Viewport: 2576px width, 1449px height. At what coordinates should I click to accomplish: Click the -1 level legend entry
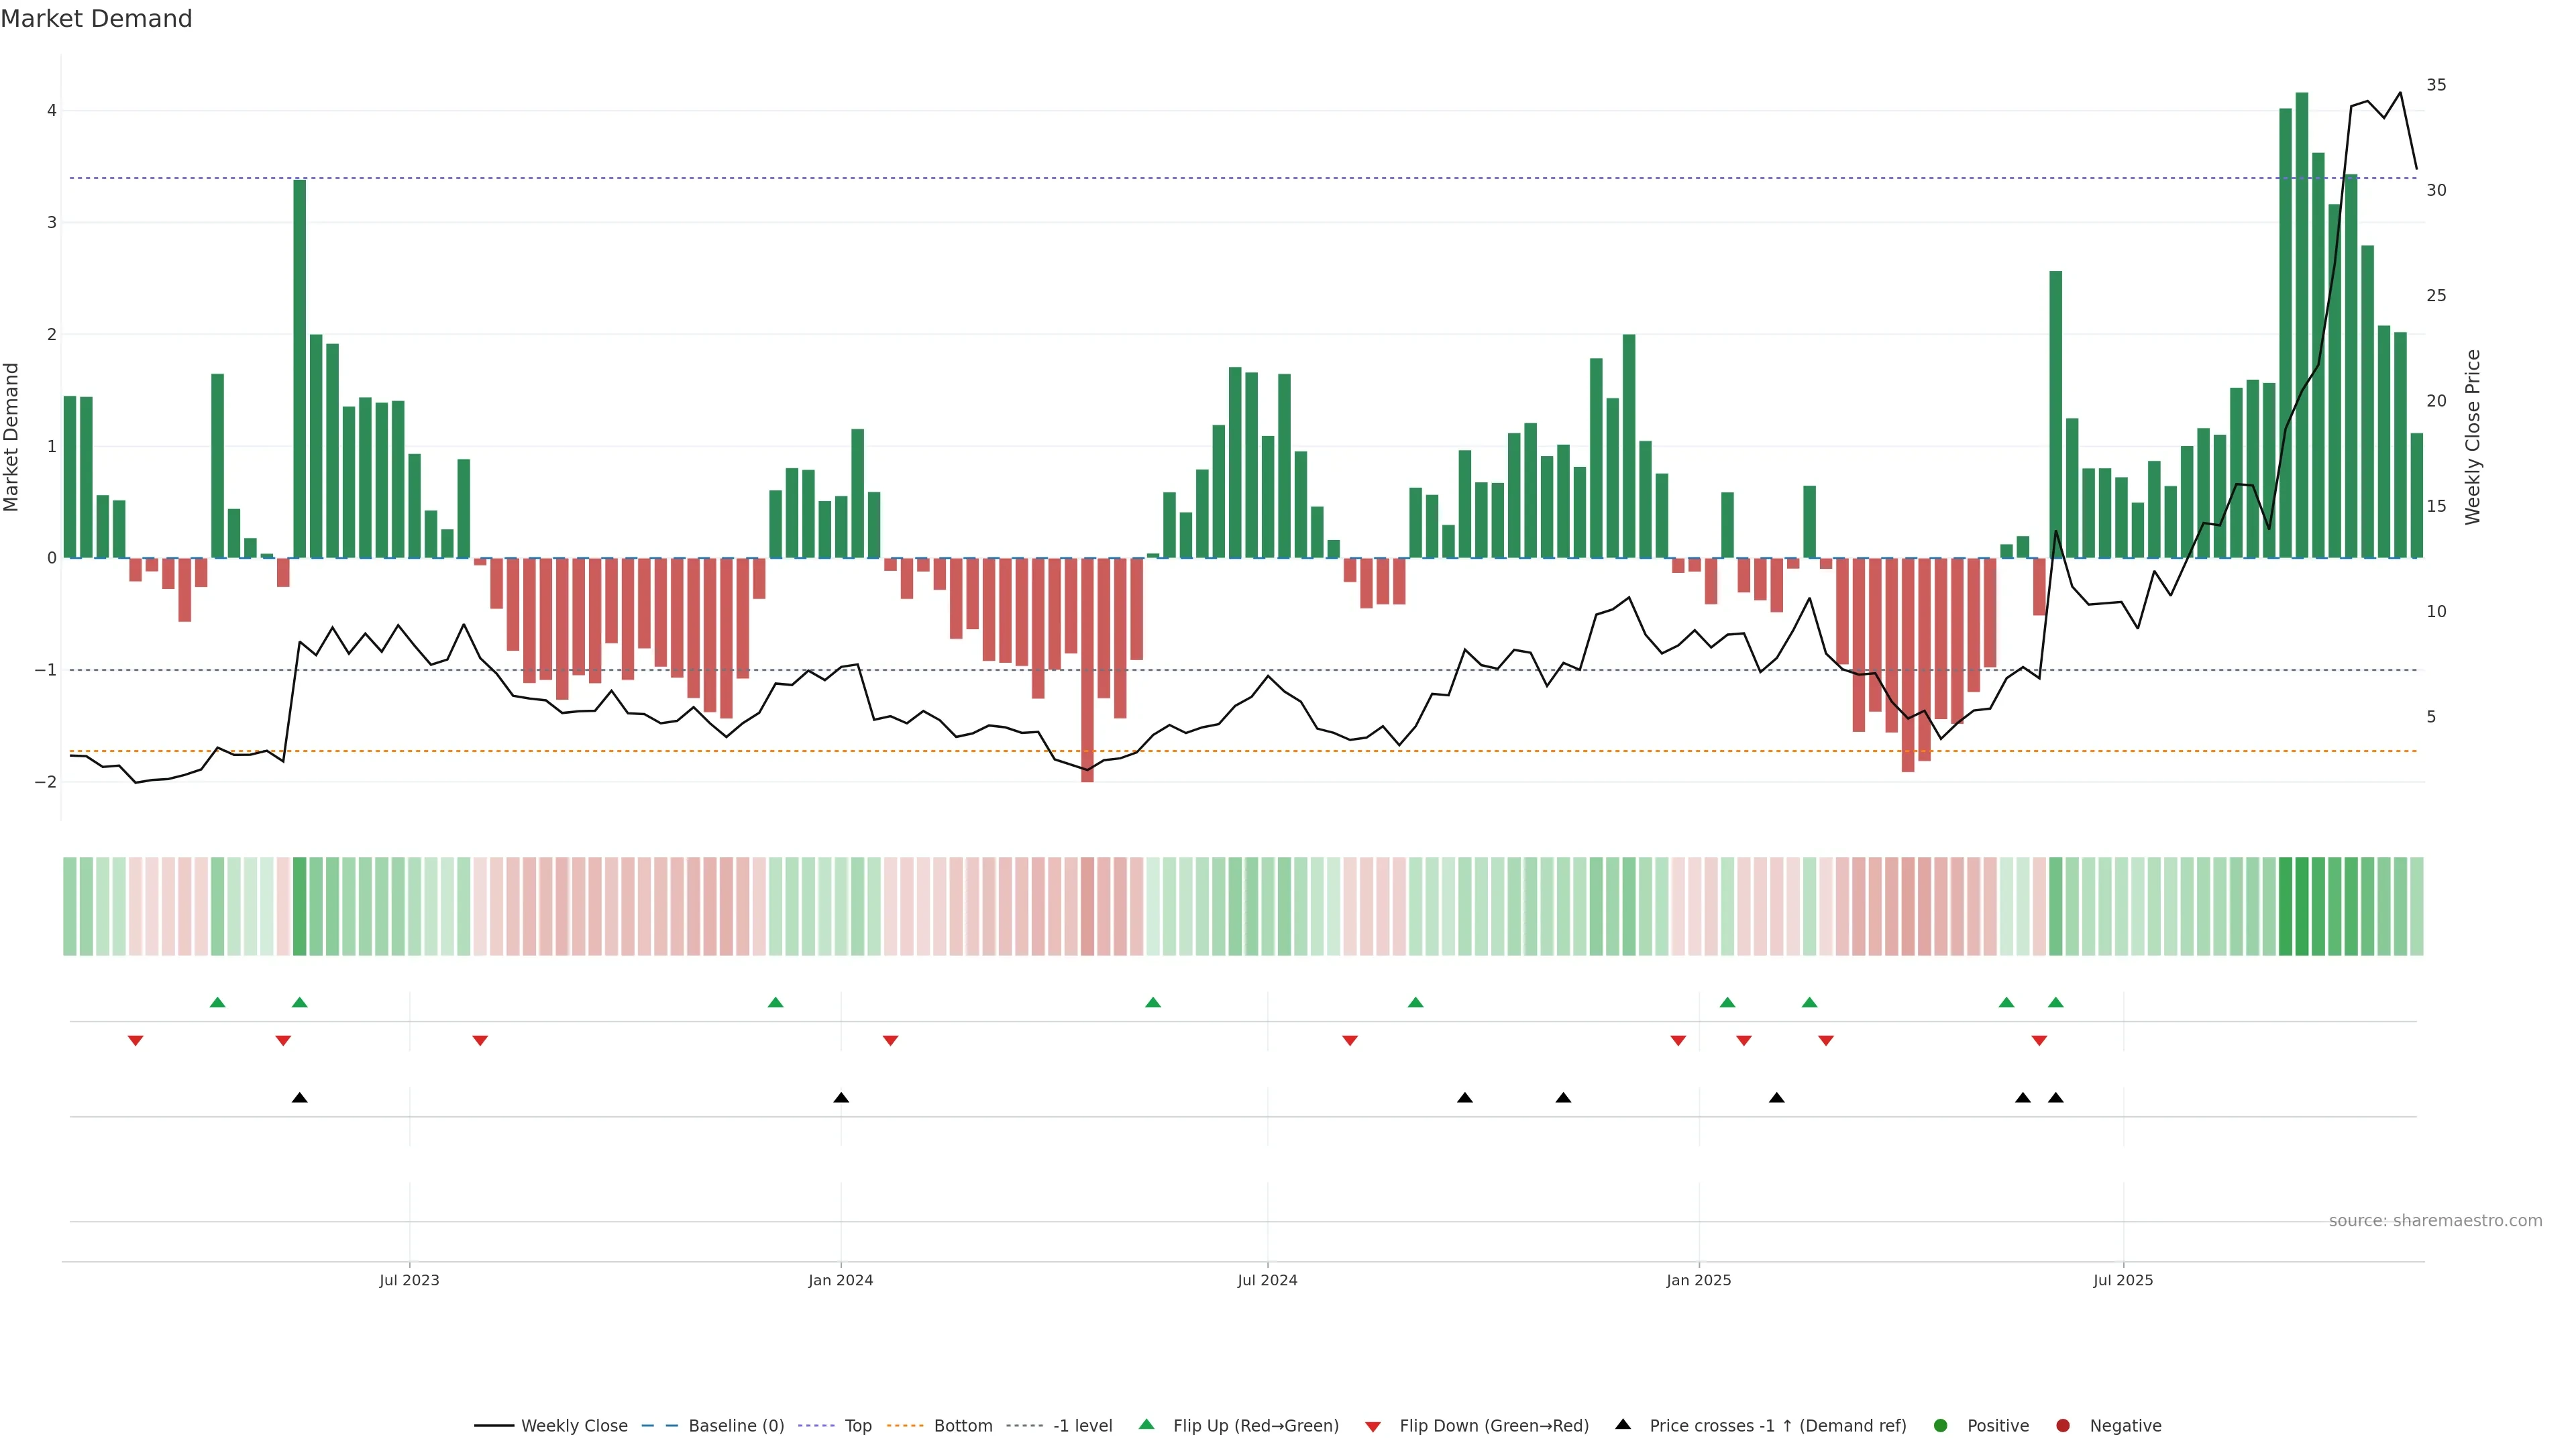pos(1082,1425)
